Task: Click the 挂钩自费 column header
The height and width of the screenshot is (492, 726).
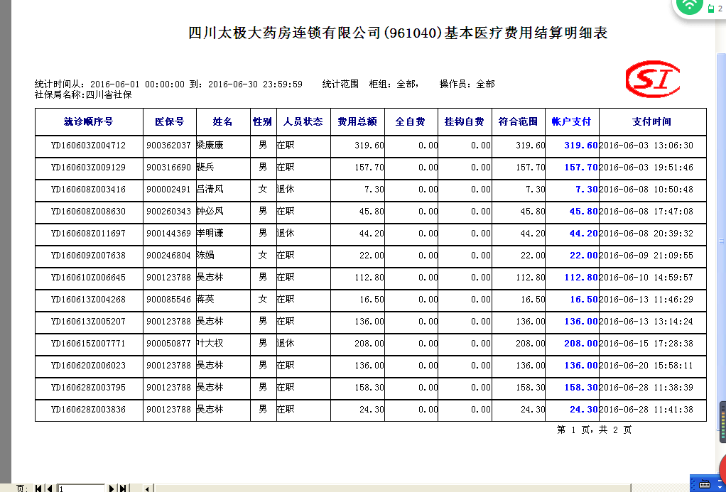Action: (465, 121)
